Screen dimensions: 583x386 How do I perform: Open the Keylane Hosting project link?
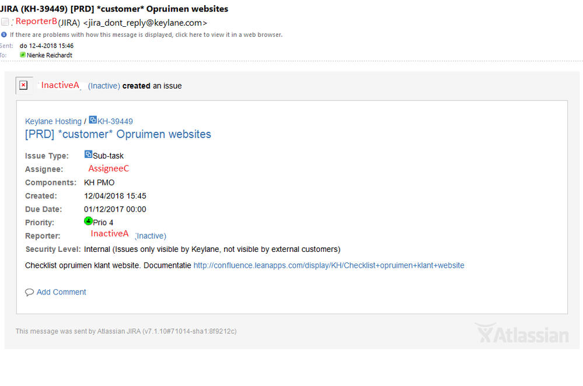(53, 121)
